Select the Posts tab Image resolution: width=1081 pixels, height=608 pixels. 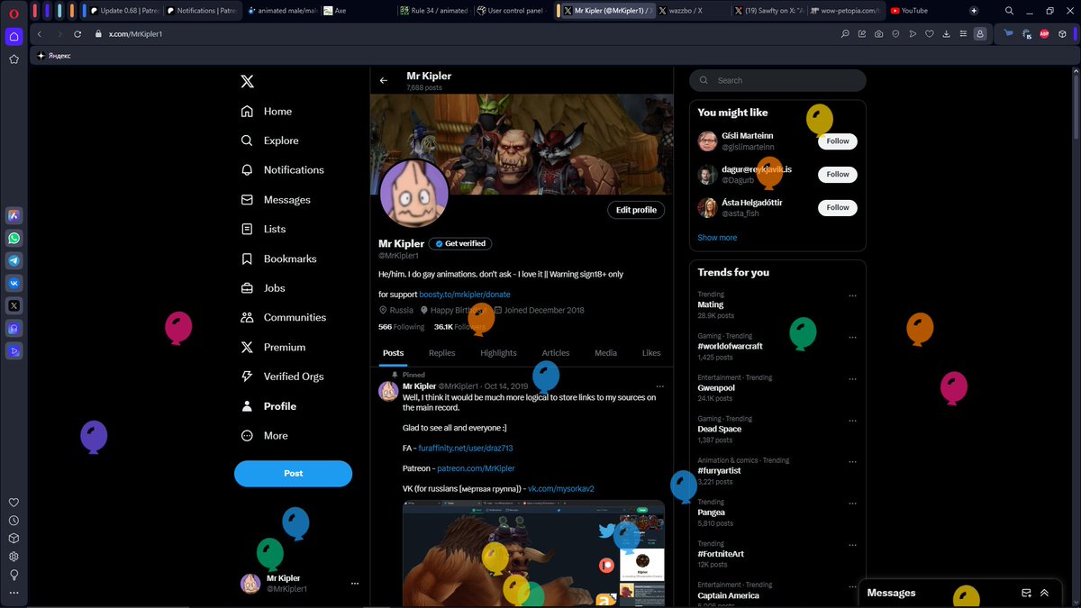click(393, 353)
